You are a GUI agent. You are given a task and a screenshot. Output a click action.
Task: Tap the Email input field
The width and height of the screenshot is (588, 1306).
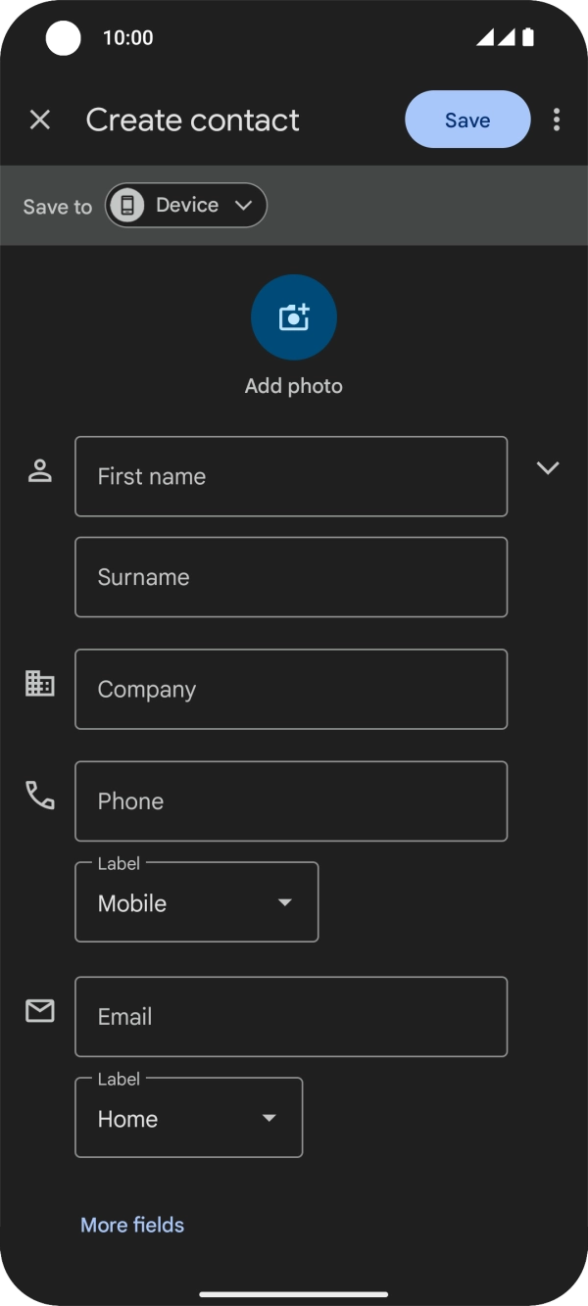(290, 1017)
